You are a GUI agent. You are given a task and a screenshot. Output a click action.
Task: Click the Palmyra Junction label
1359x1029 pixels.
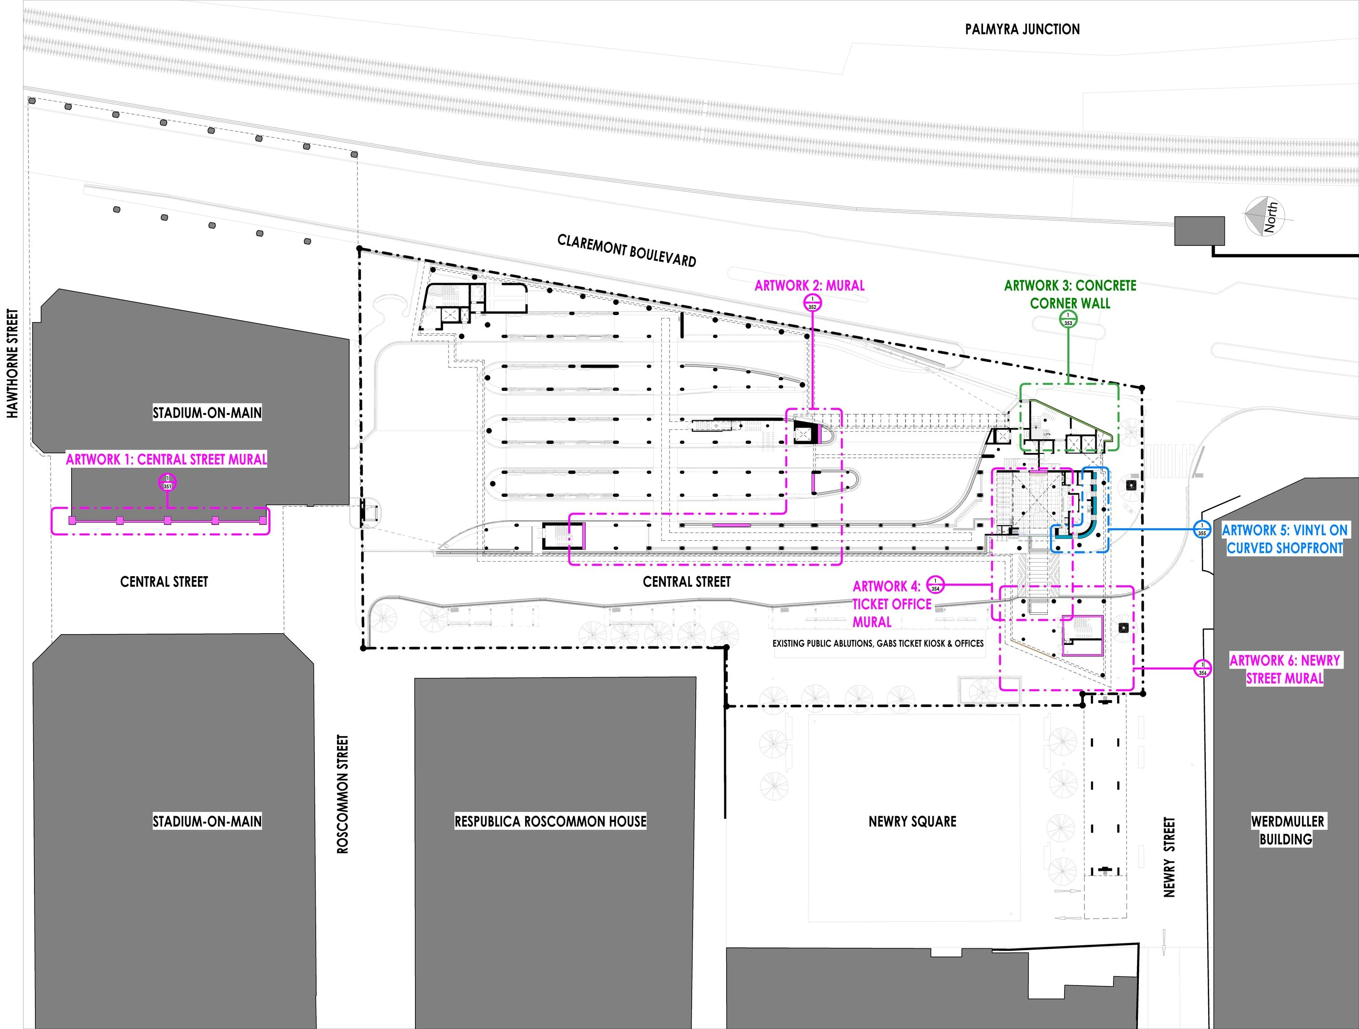click(1022, 29)
